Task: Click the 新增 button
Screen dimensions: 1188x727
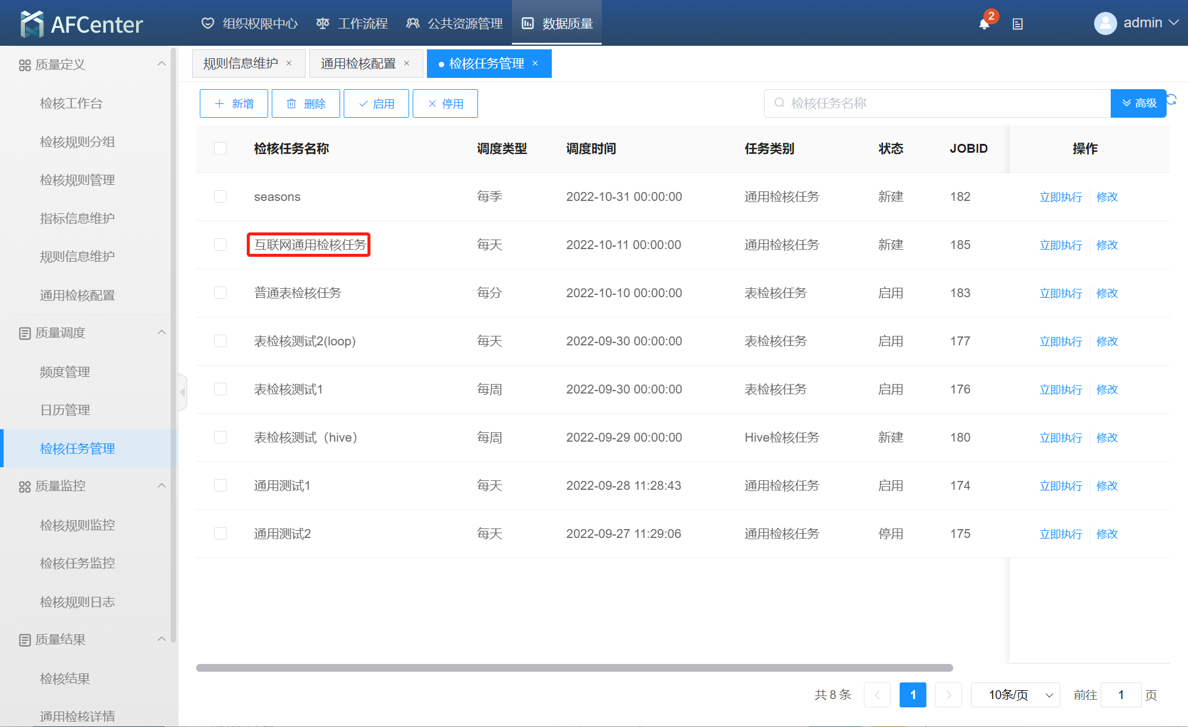Action: point(234,103)
